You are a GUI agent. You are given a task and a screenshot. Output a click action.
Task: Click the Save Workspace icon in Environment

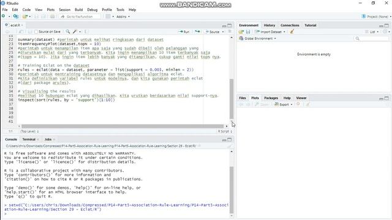(248, 32)
